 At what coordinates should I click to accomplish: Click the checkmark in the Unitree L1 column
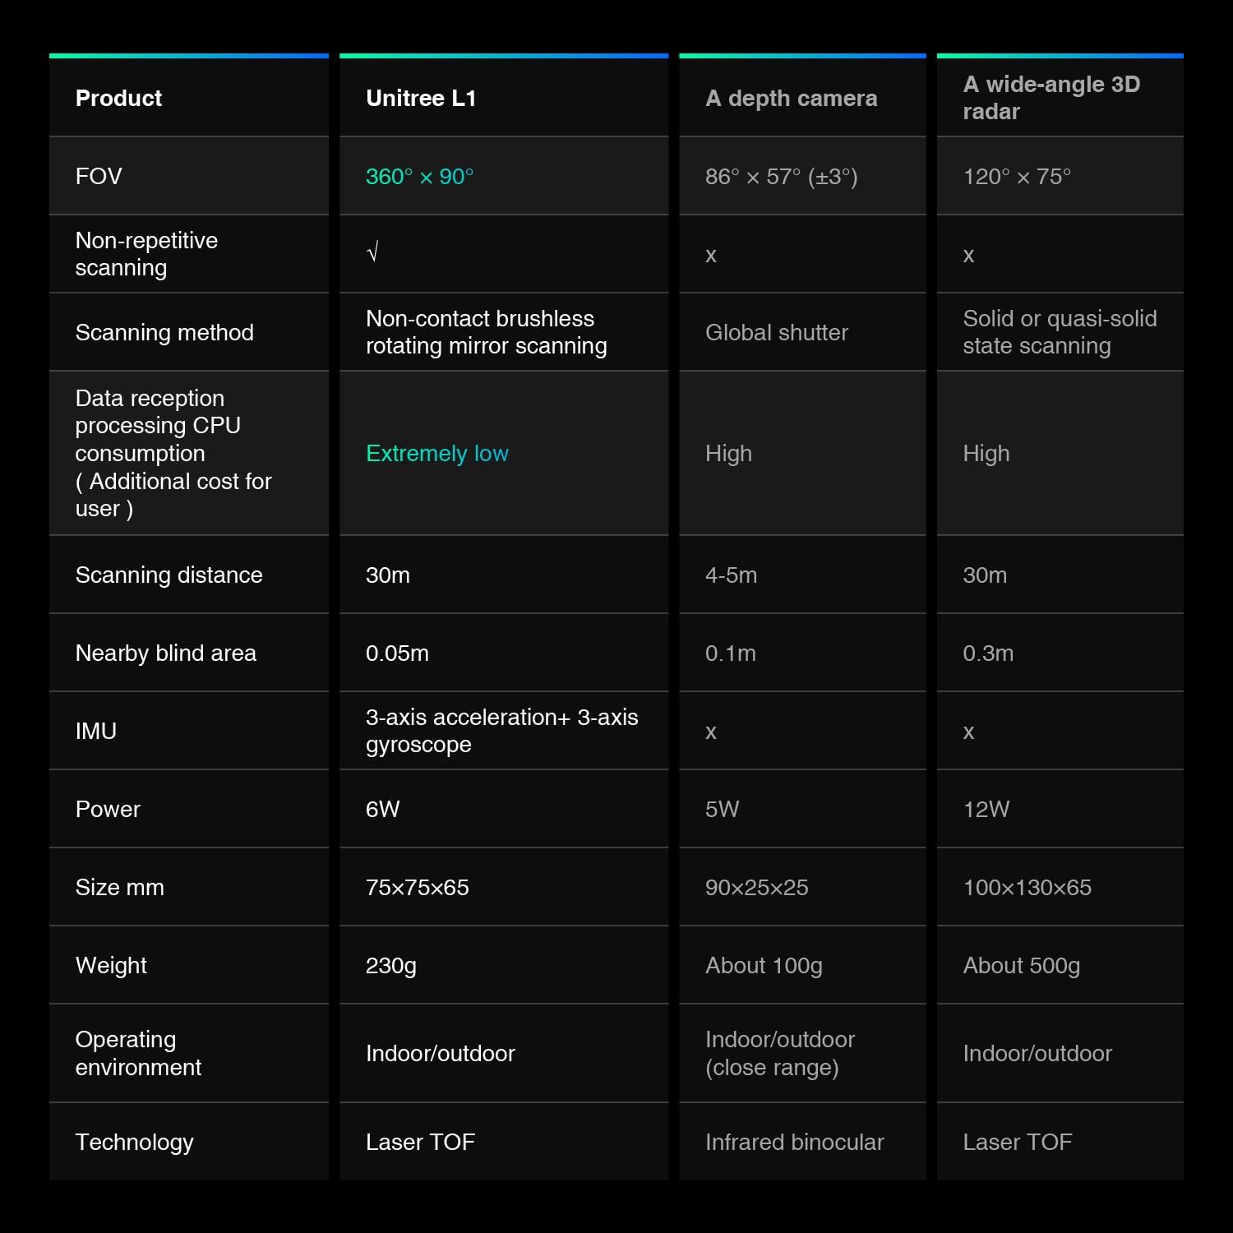click(372, 252)
